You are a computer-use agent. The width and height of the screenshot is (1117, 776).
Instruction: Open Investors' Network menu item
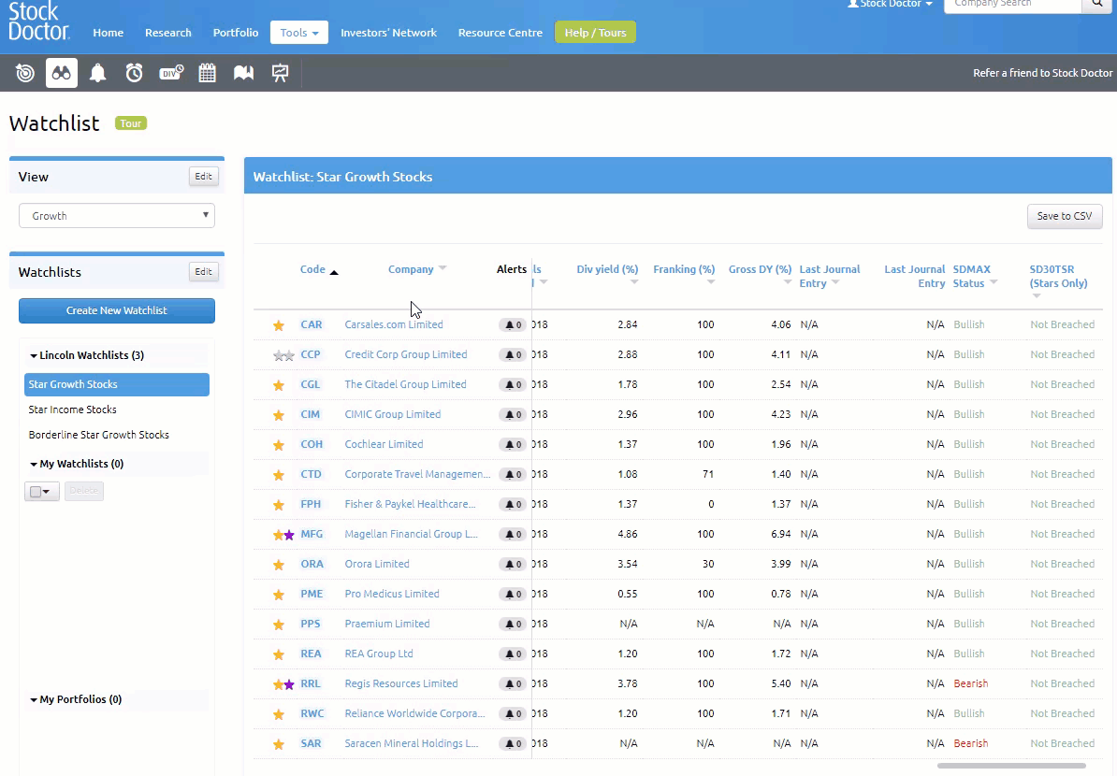pyautogui.click(x=388, y=33)
